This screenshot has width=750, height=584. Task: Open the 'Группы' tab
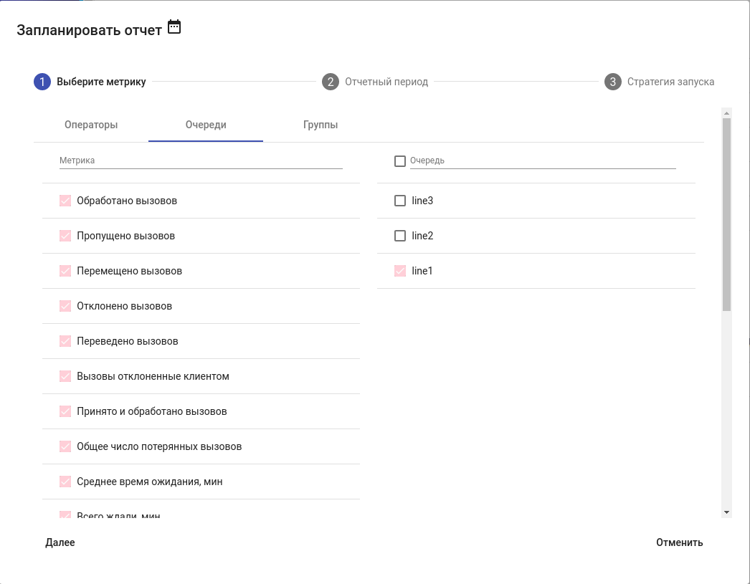click(321, 125)
